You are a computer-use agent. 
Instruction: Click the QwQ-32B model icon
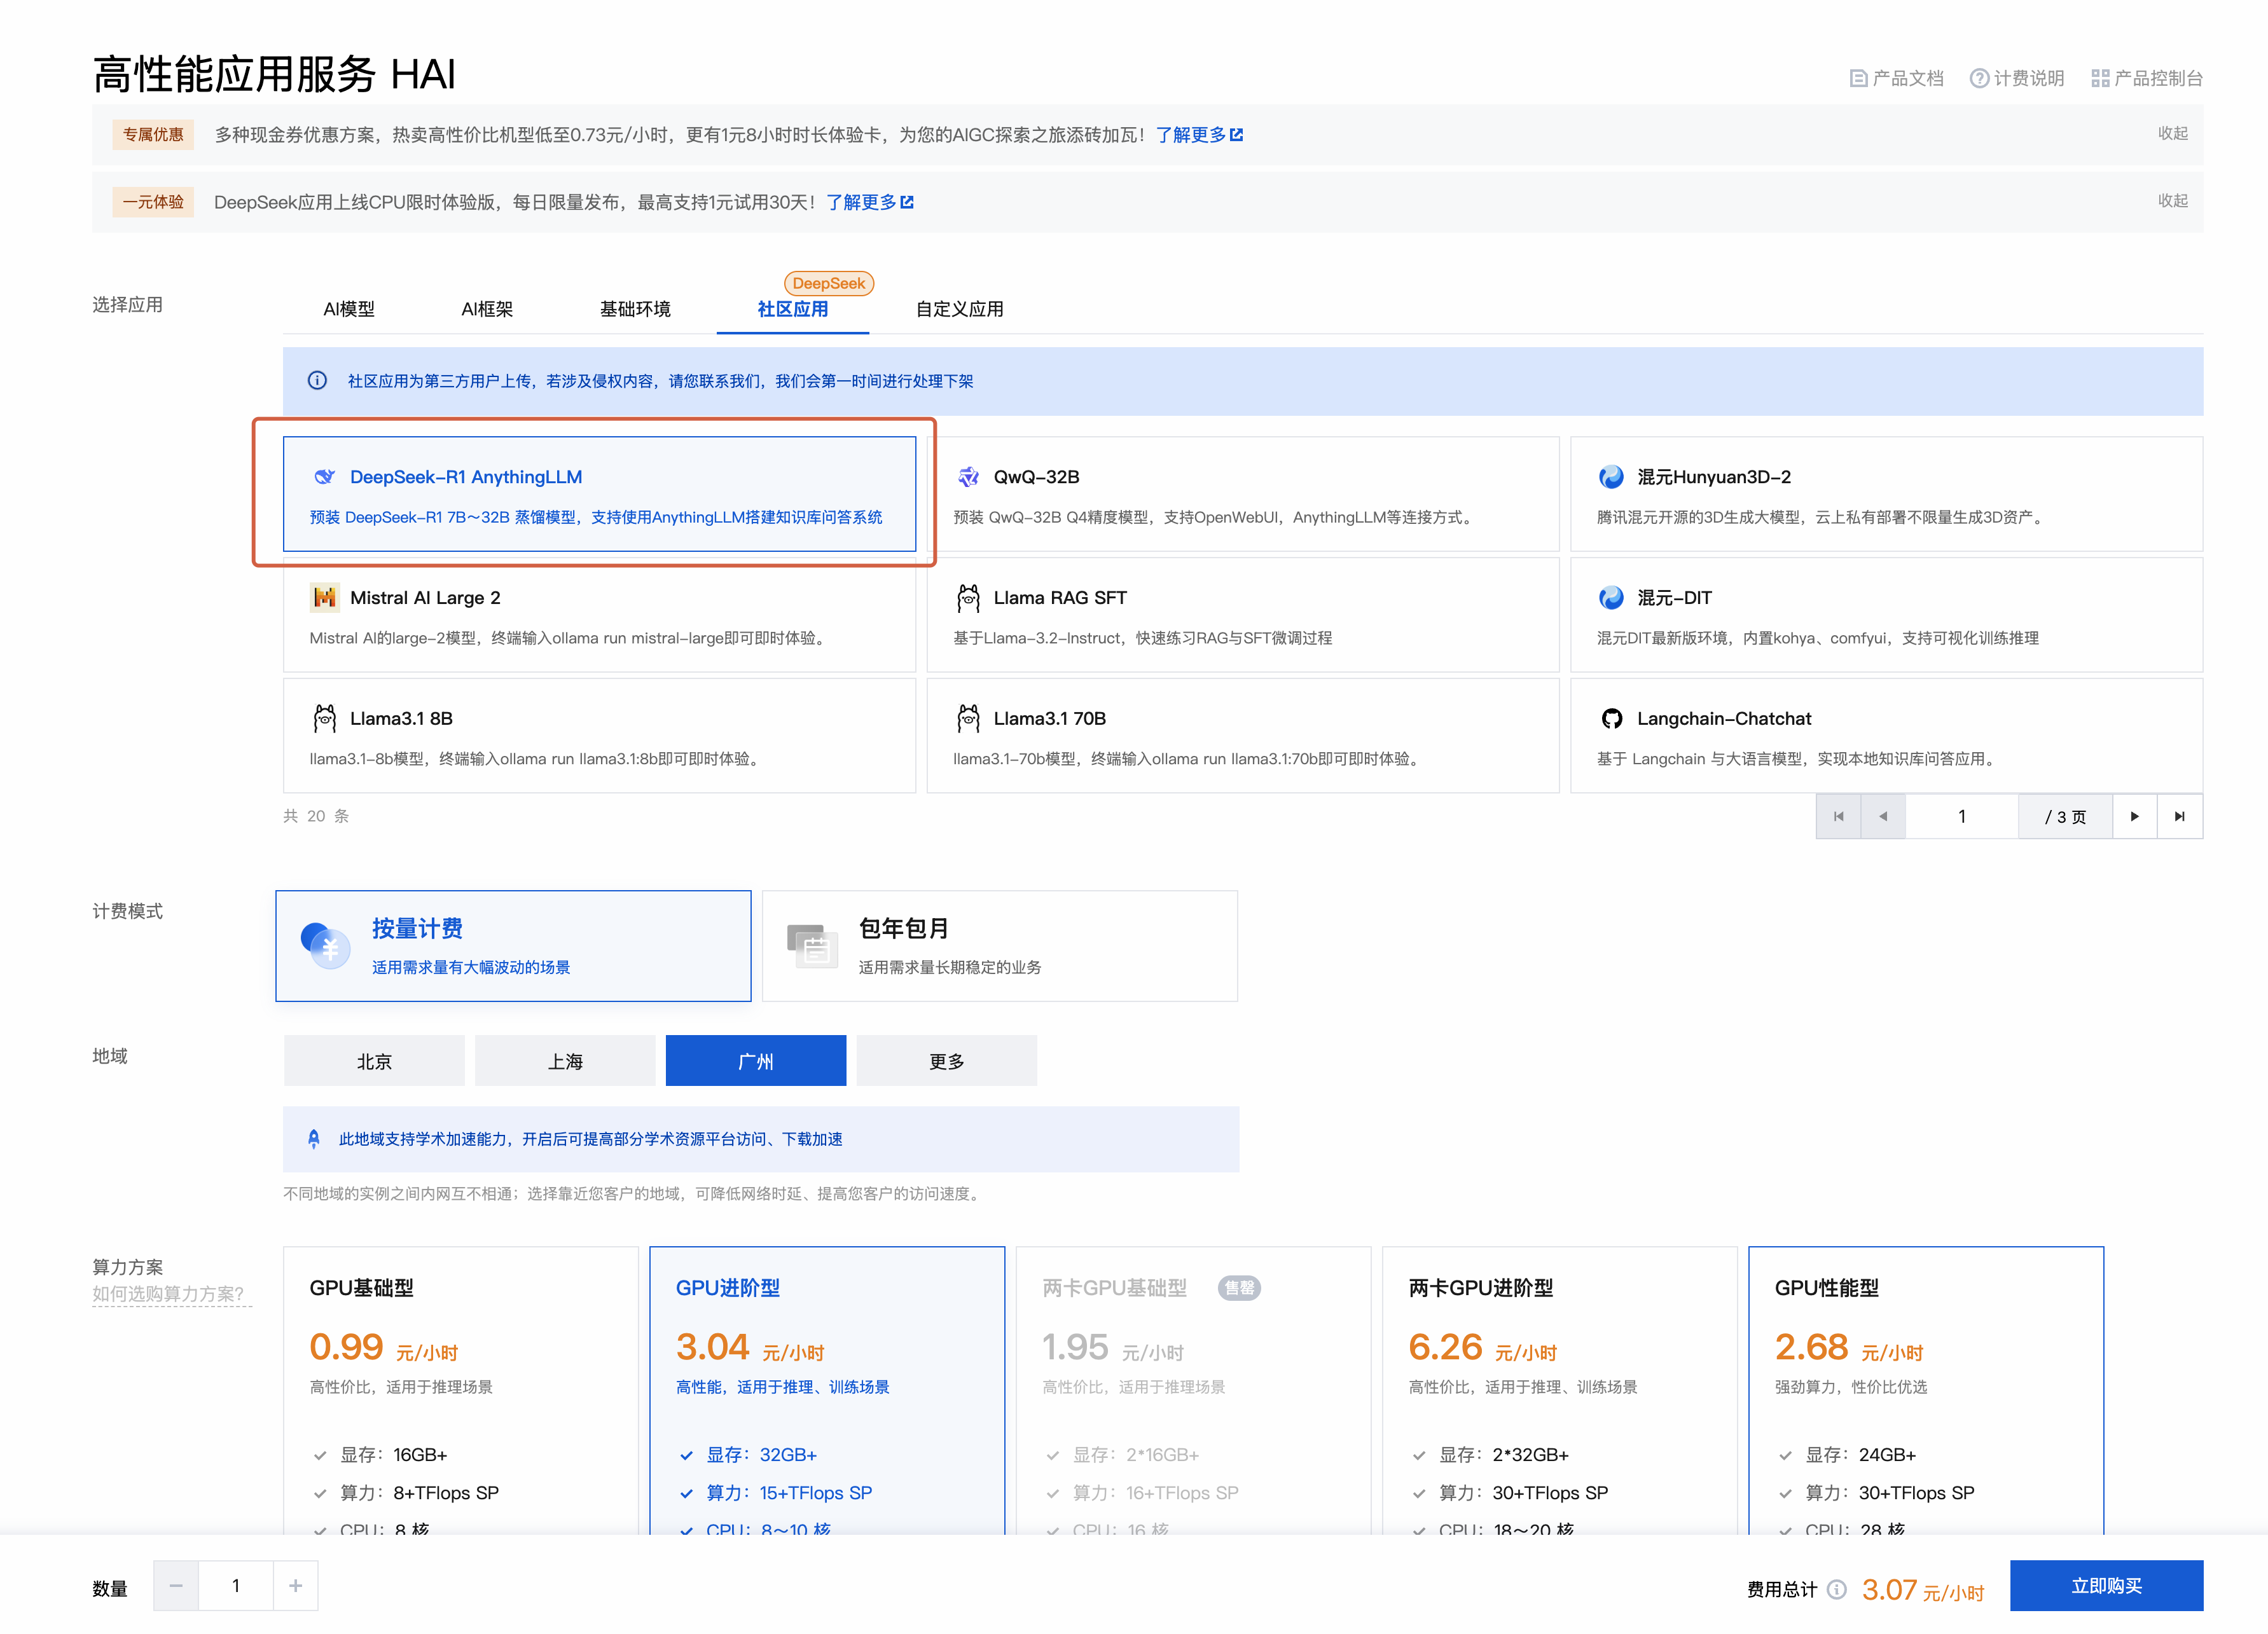coord(967,477)
